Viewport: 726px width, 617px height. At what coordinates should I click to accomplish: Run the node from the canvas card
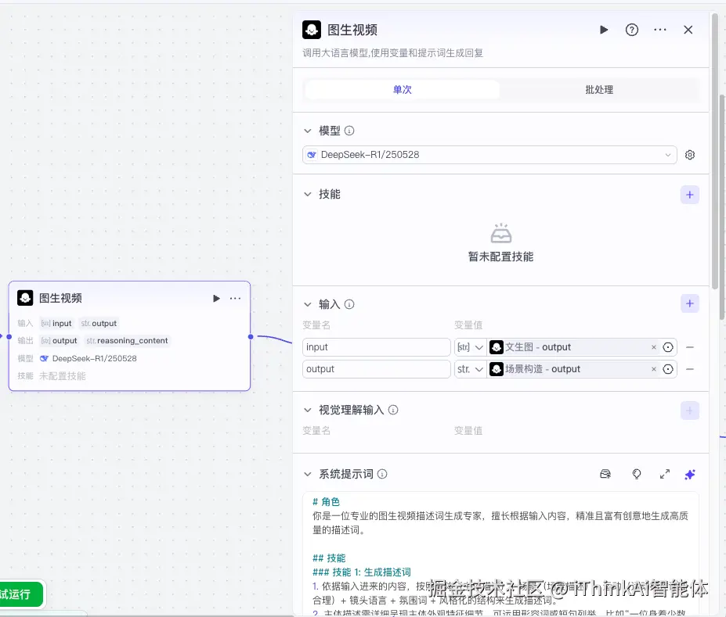(215, 298)
